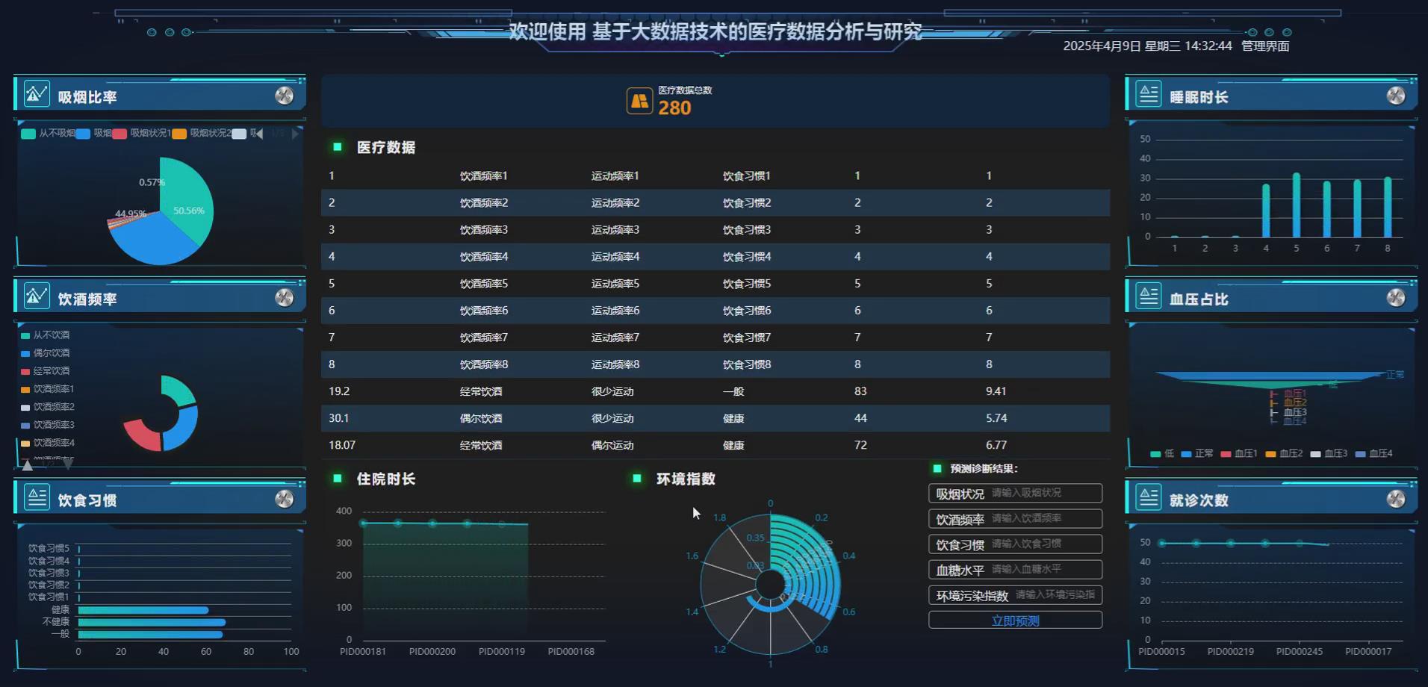Image resolution: width=1428 pixels, height=687 pixels.
Task: Click the 不健康 bar in diet chart
Action: (x=152, y=622)
